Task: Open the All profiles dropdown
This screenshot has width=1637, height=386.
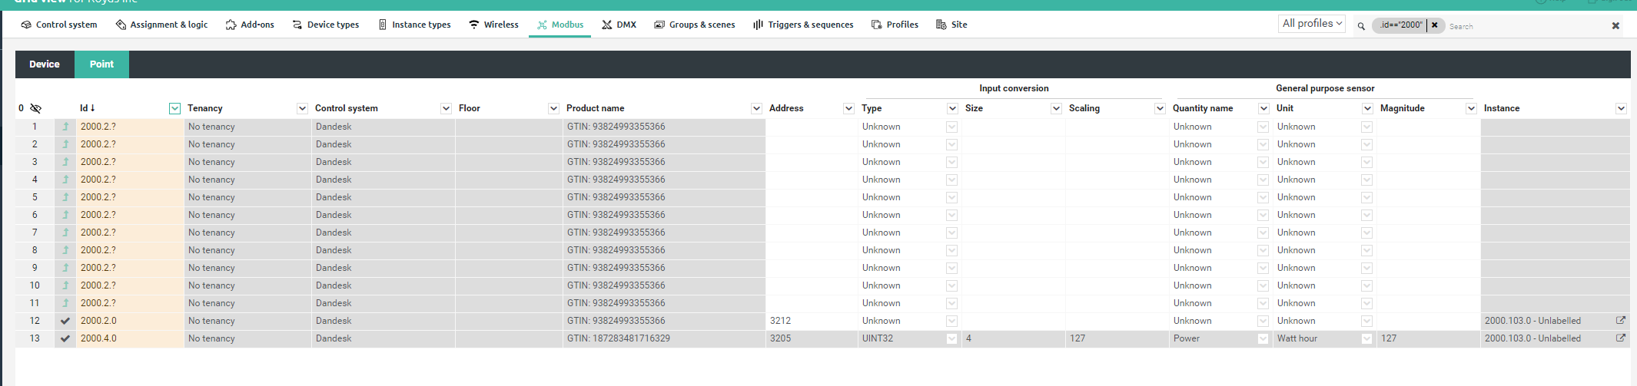Action: pos(1311,24)
